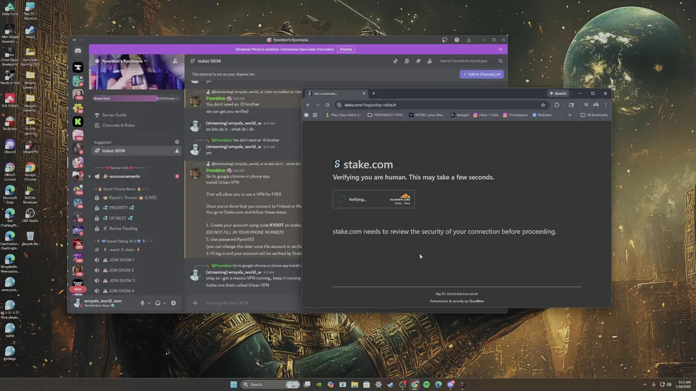Reload the stake.com page

(327, 105)
